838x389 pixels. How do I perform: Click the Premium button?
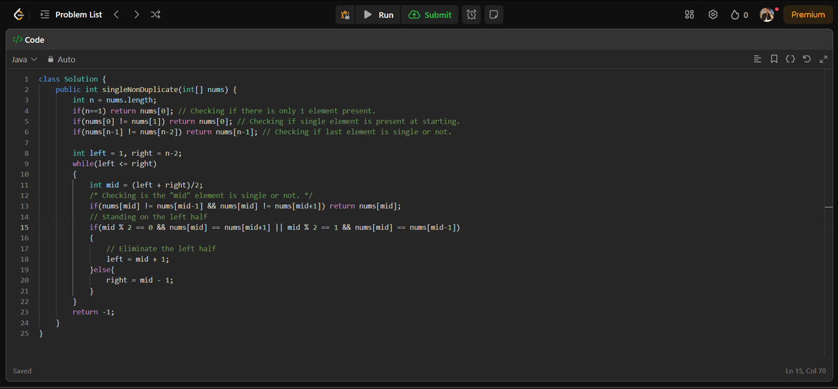pos(808,15)
